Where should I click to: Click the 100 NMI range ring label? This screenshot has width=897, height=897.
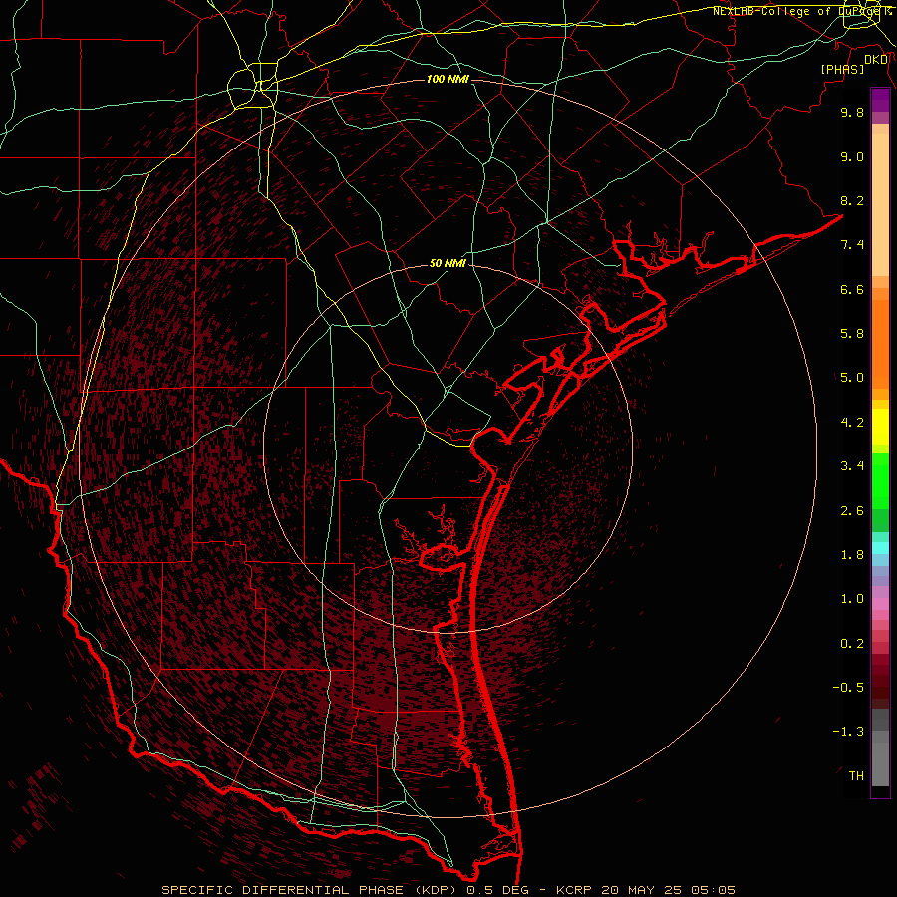pyautogui.click(x=448, y=79)
